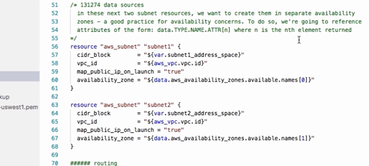This screenshot has width=369, height=166.
Task: Click "availability_zone" on line 67
Action: click(105, 138)
